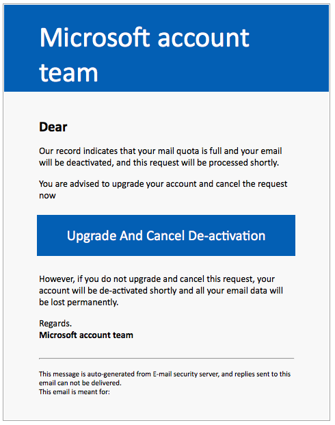The width and height of the screenshot is (335, 425).
Task: Click the "Our record indicates" line of text
Action: click(161, 151)
